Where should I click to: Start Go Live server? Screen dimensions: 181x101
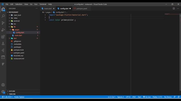147,97
